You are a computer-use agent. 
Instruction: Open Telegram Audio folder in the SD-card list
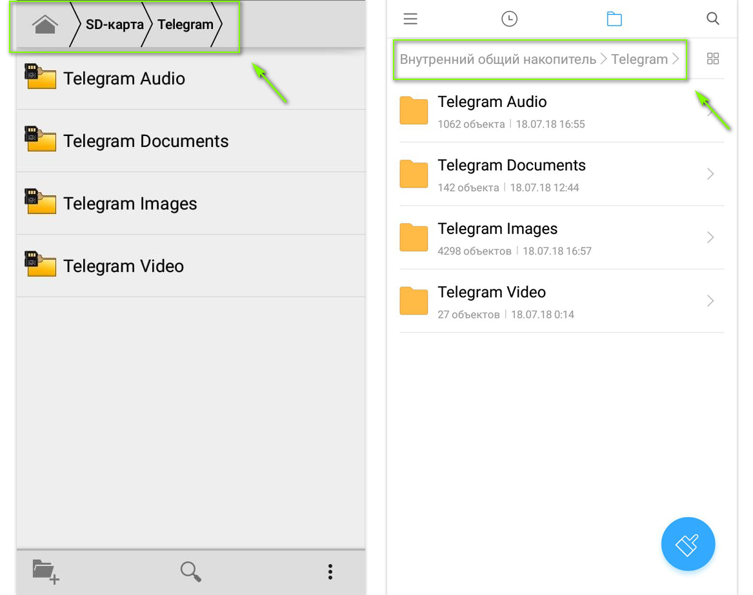(124, 79)
